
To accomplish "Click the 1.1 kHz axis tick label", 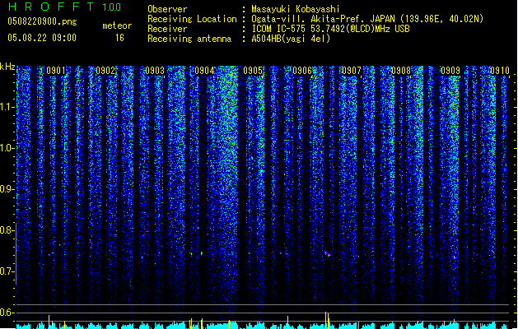I will click(x=7, y=107).
